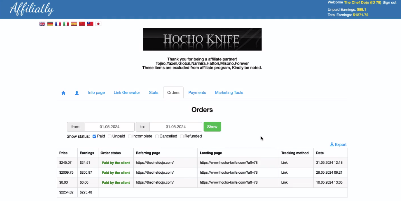Check the Cancelled status filter
Viewport: 401px width, 201px height.
(157, 136)
